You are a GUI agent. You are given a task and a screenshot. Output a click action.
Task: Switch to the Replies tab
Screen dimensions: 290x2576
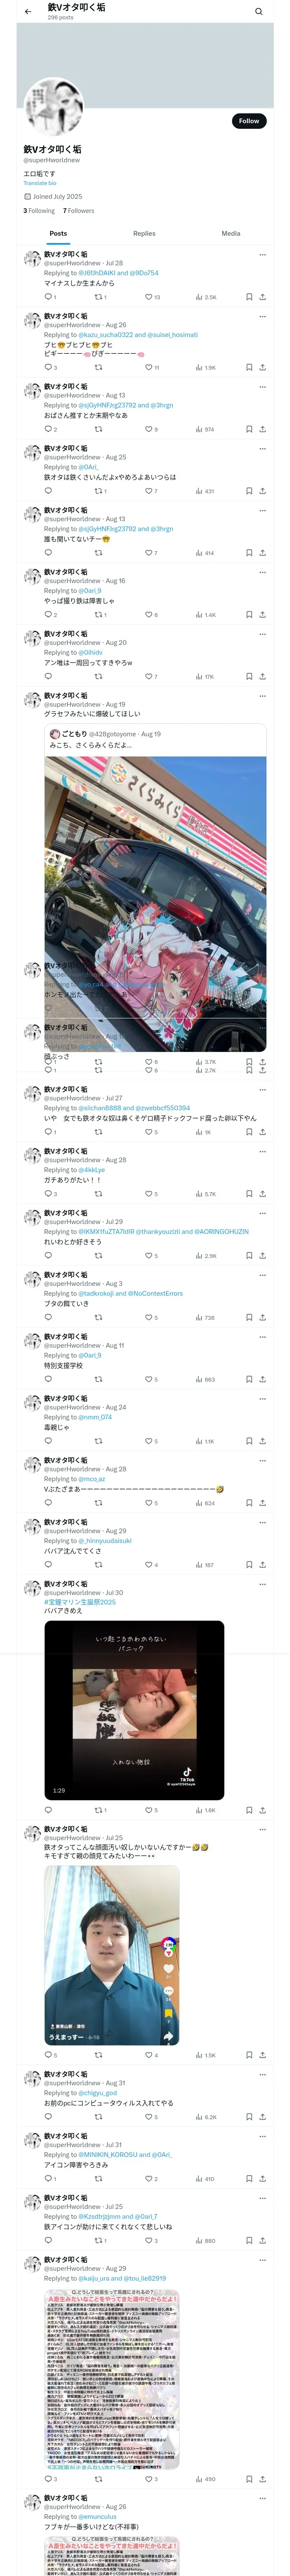(x=144, y=233)
